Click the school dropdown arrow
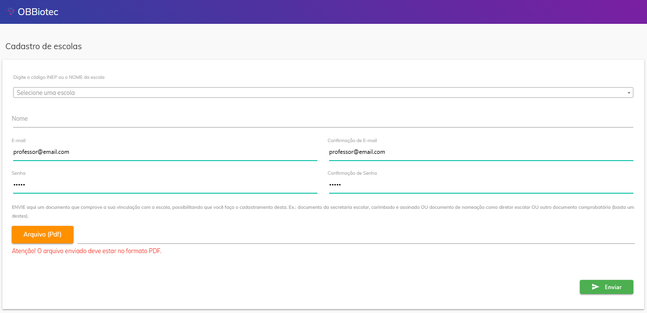The width and height of the screenshot is (647, 313). click(x=629, y=92)
